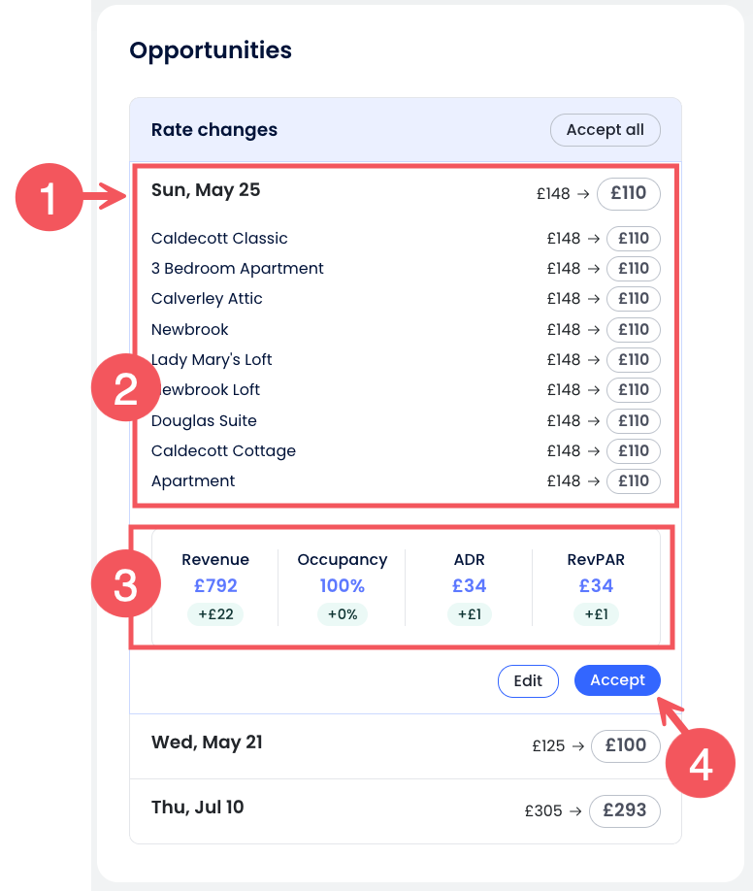Click the £110 rate for Sun, May 25

[628, 193]
